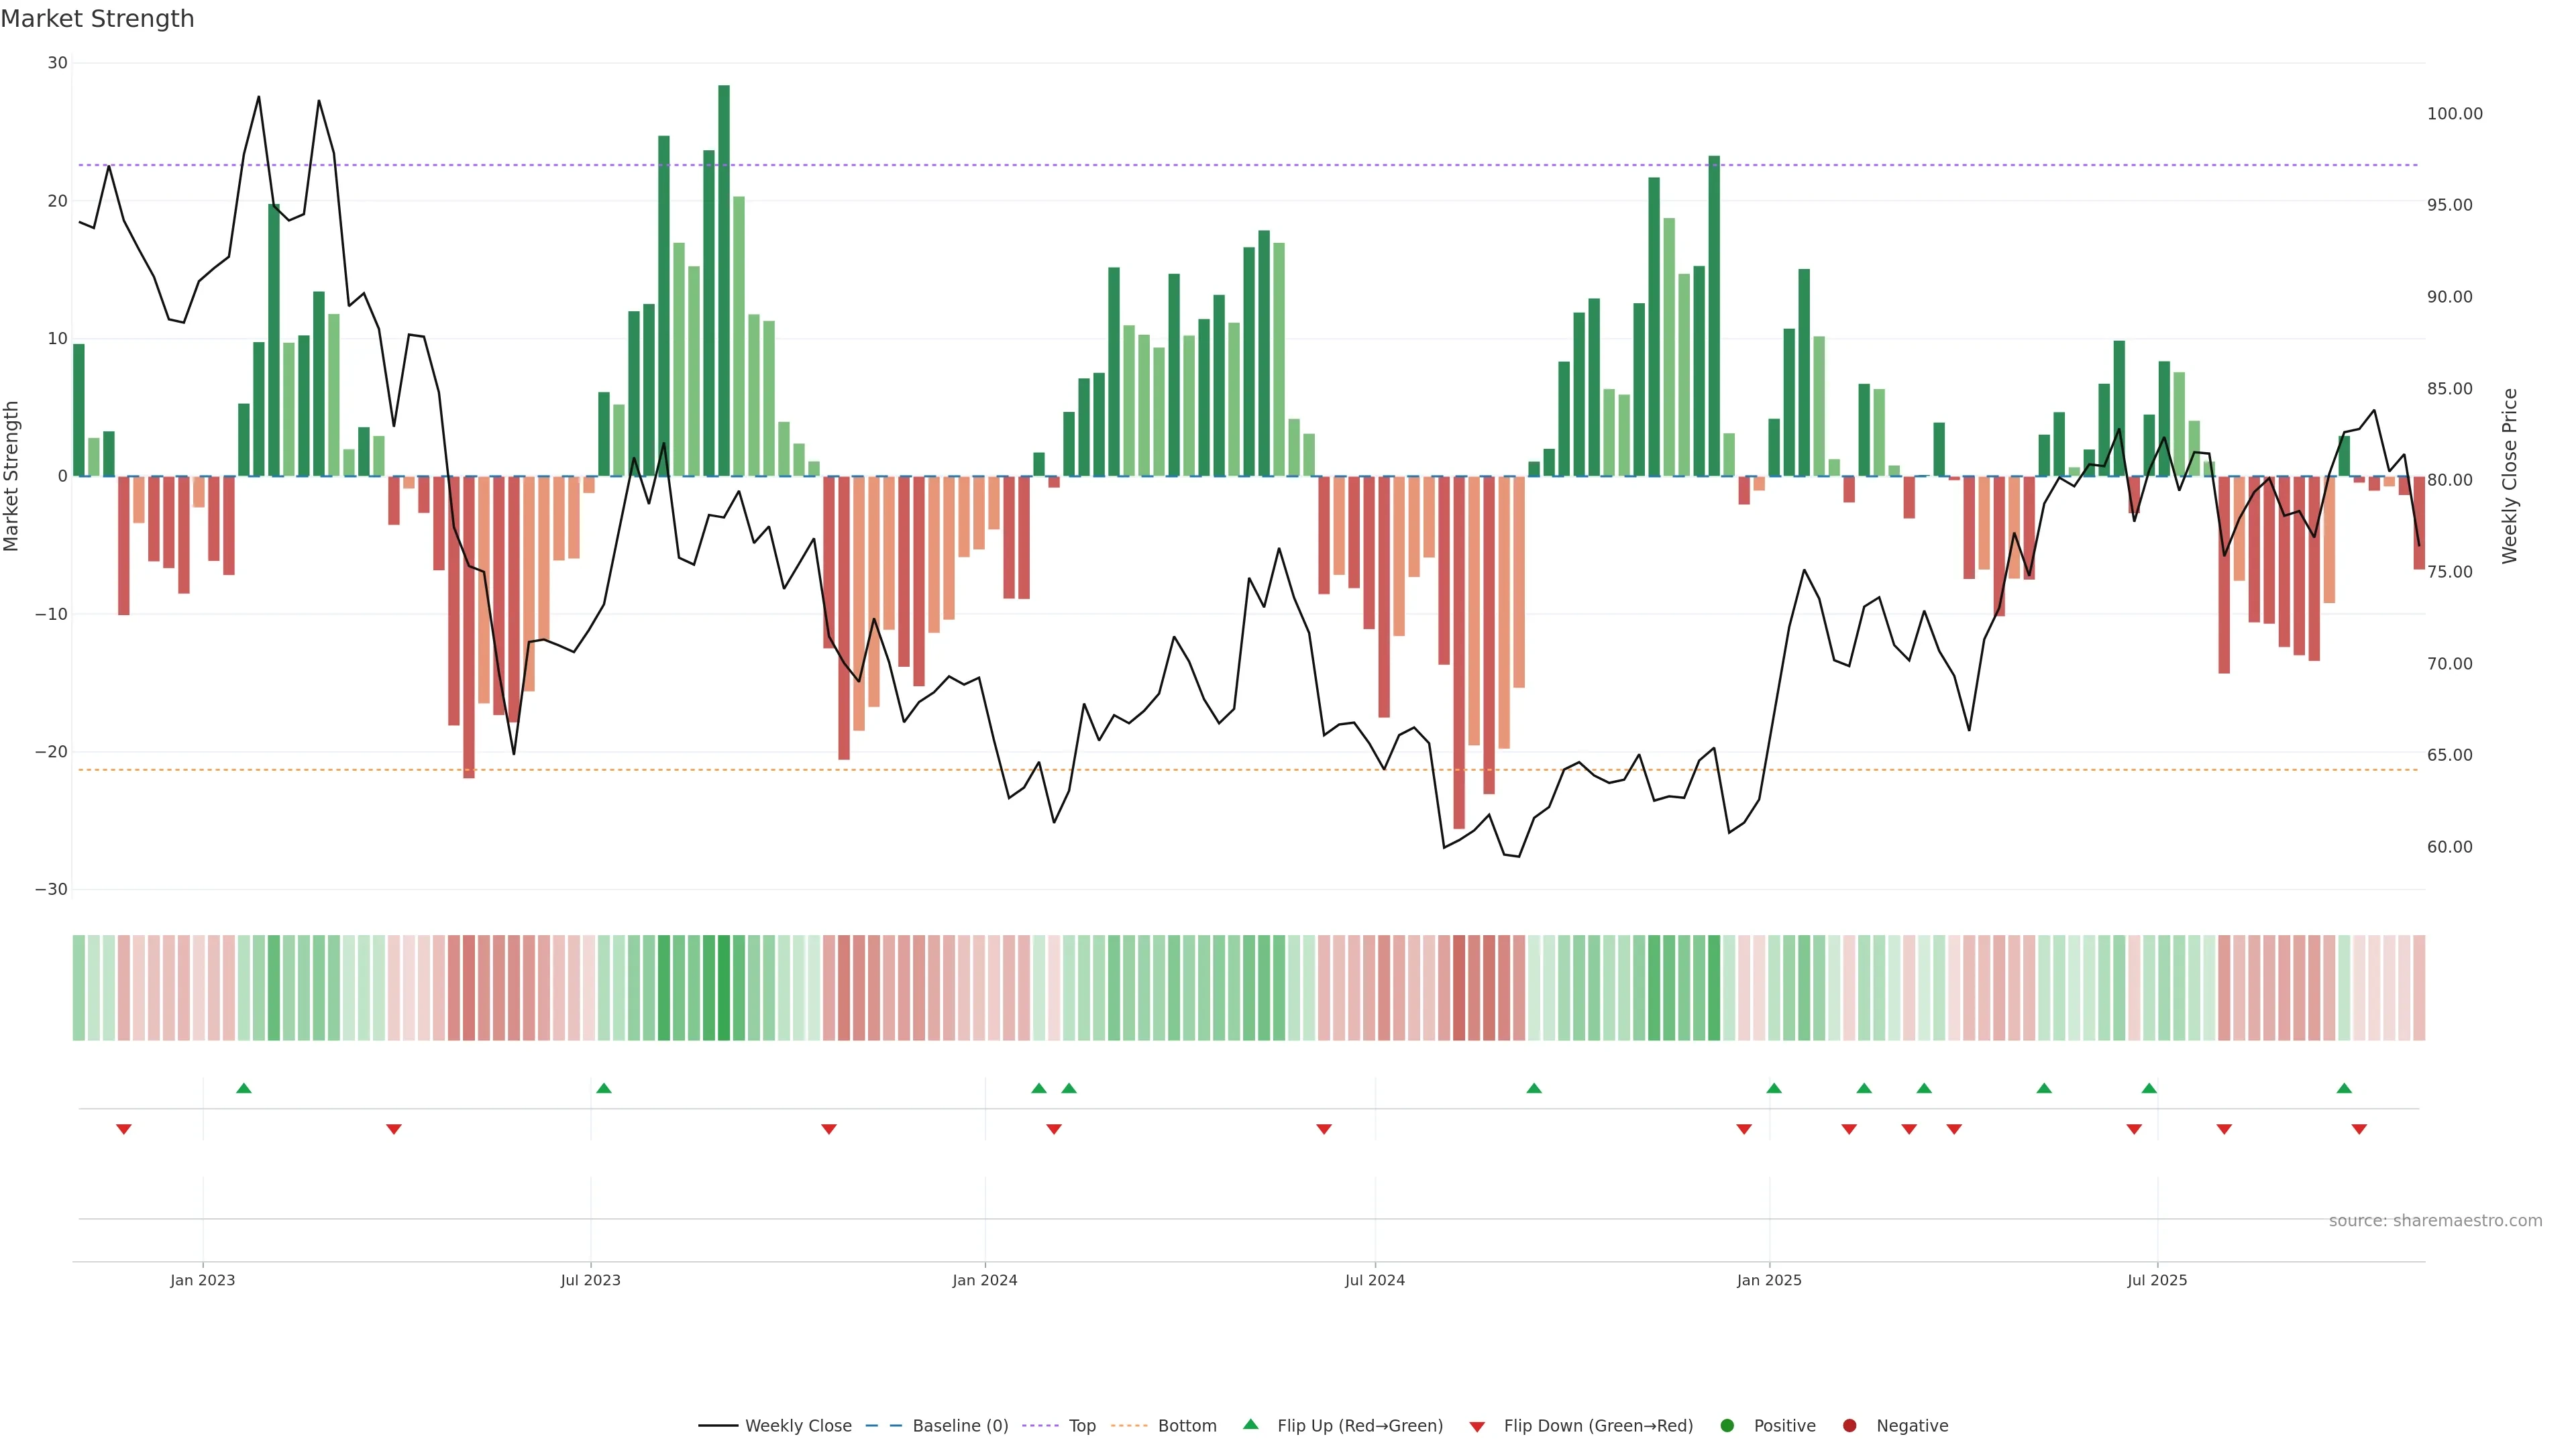Viewport: 2576px width, 1449px height.
Task: Click the Jul 2025 x-axis label
Action: (x=2157, y=1280)
